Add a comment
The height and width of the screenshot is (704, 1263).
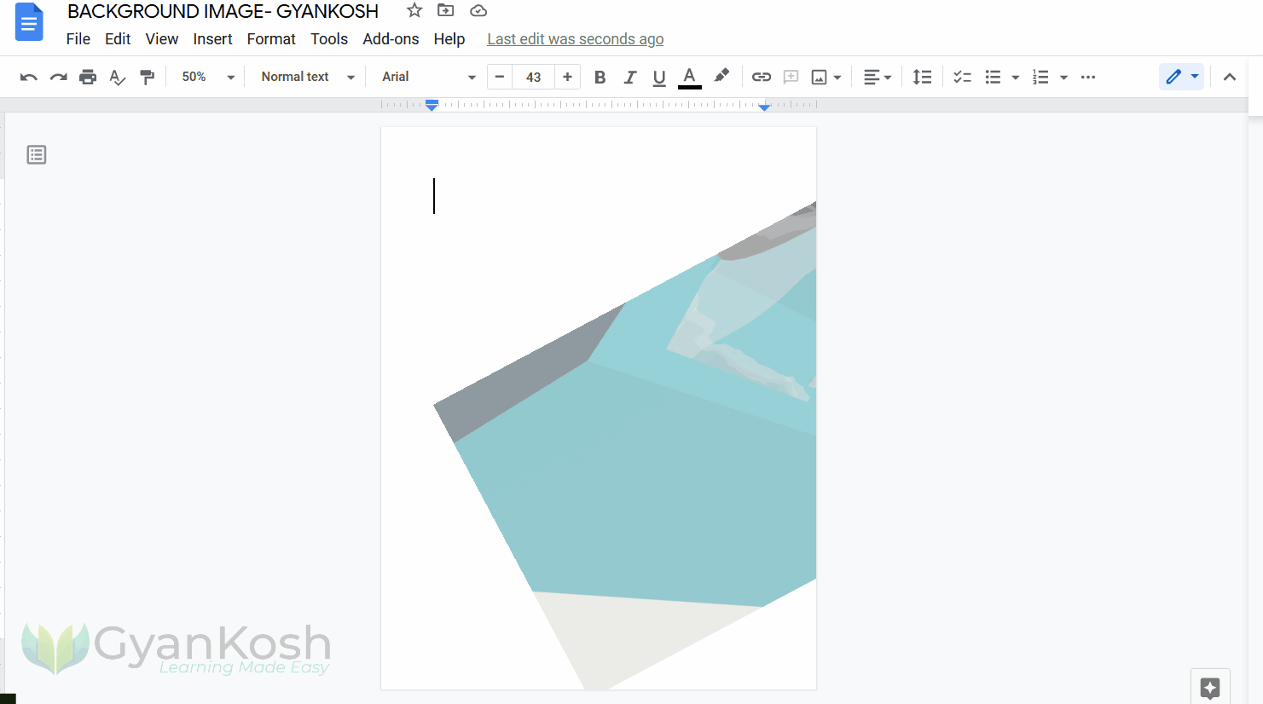click(x=791, y=76)
